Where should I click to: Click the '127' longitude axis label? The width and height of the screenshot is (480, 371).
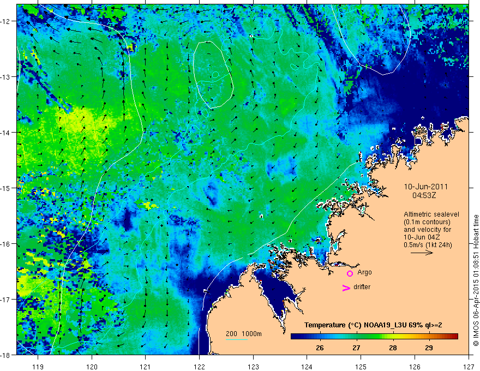tap(469, 367)
